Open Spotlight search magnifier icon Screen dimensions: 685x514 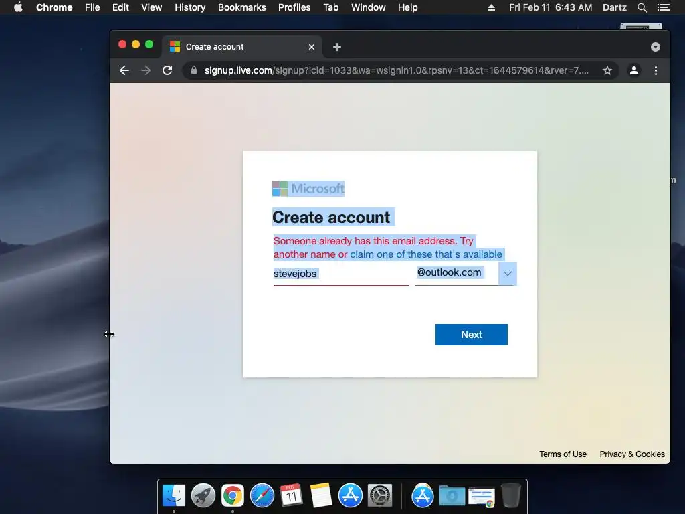pyautogui.click(x=642, y=7)
